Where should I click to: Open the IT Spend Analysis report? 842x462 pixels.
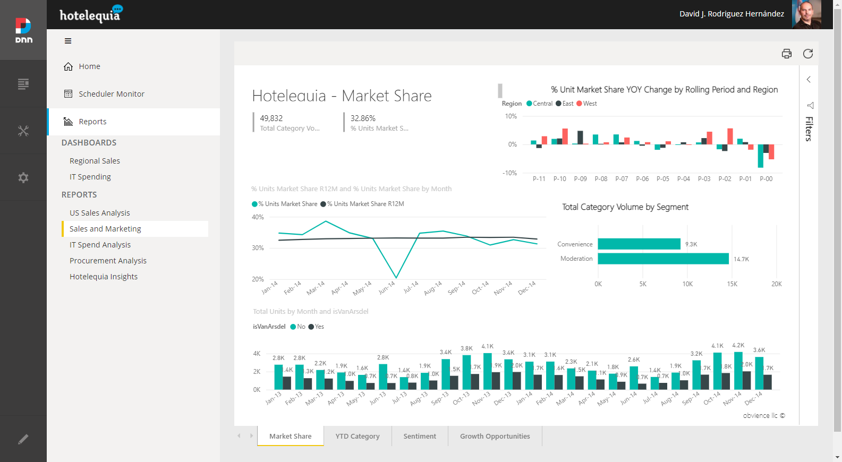[x=100, y=245]
